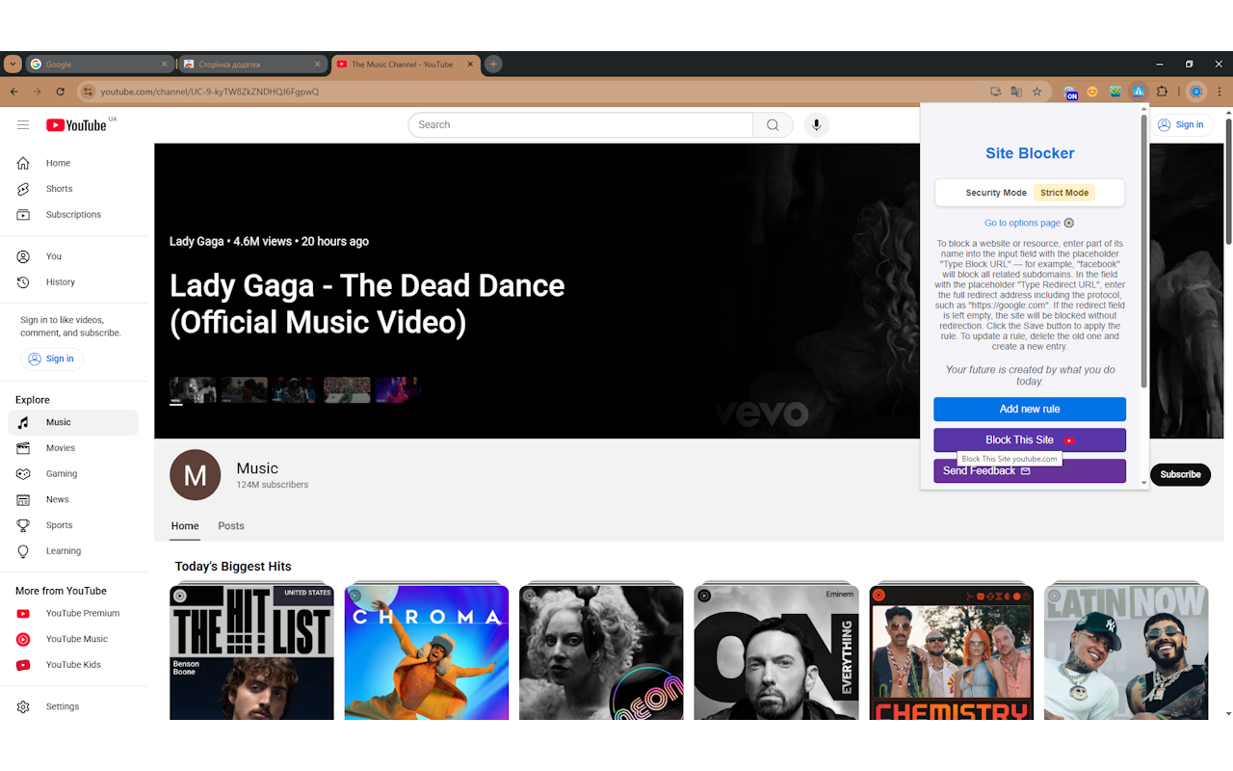This screenshot has height=771, width=1233.
Task: Close the Сторінка додатка tab
Action: [x=317, y=65]
